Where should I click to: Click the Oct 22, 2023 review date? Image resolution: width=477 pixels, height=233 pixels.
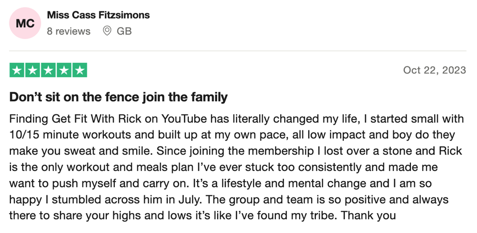click(434, 70)
